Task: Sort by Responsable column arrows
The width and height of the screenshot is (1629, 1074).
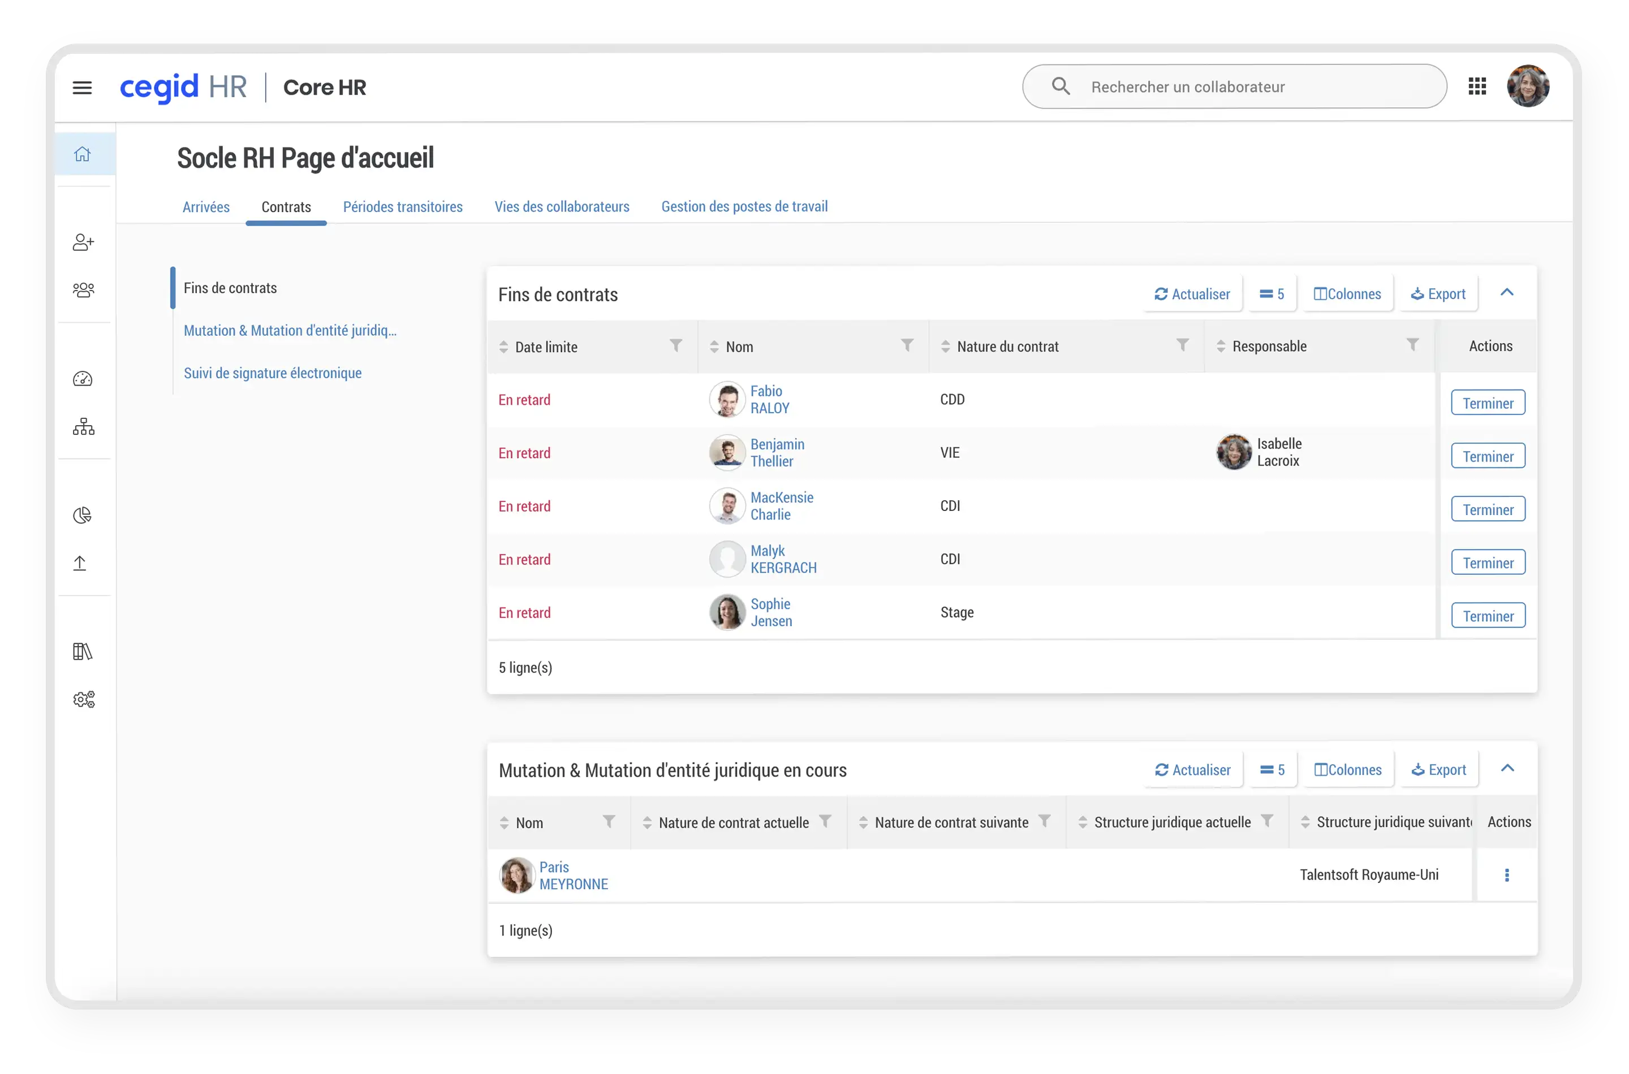Action: point(1221,347)
